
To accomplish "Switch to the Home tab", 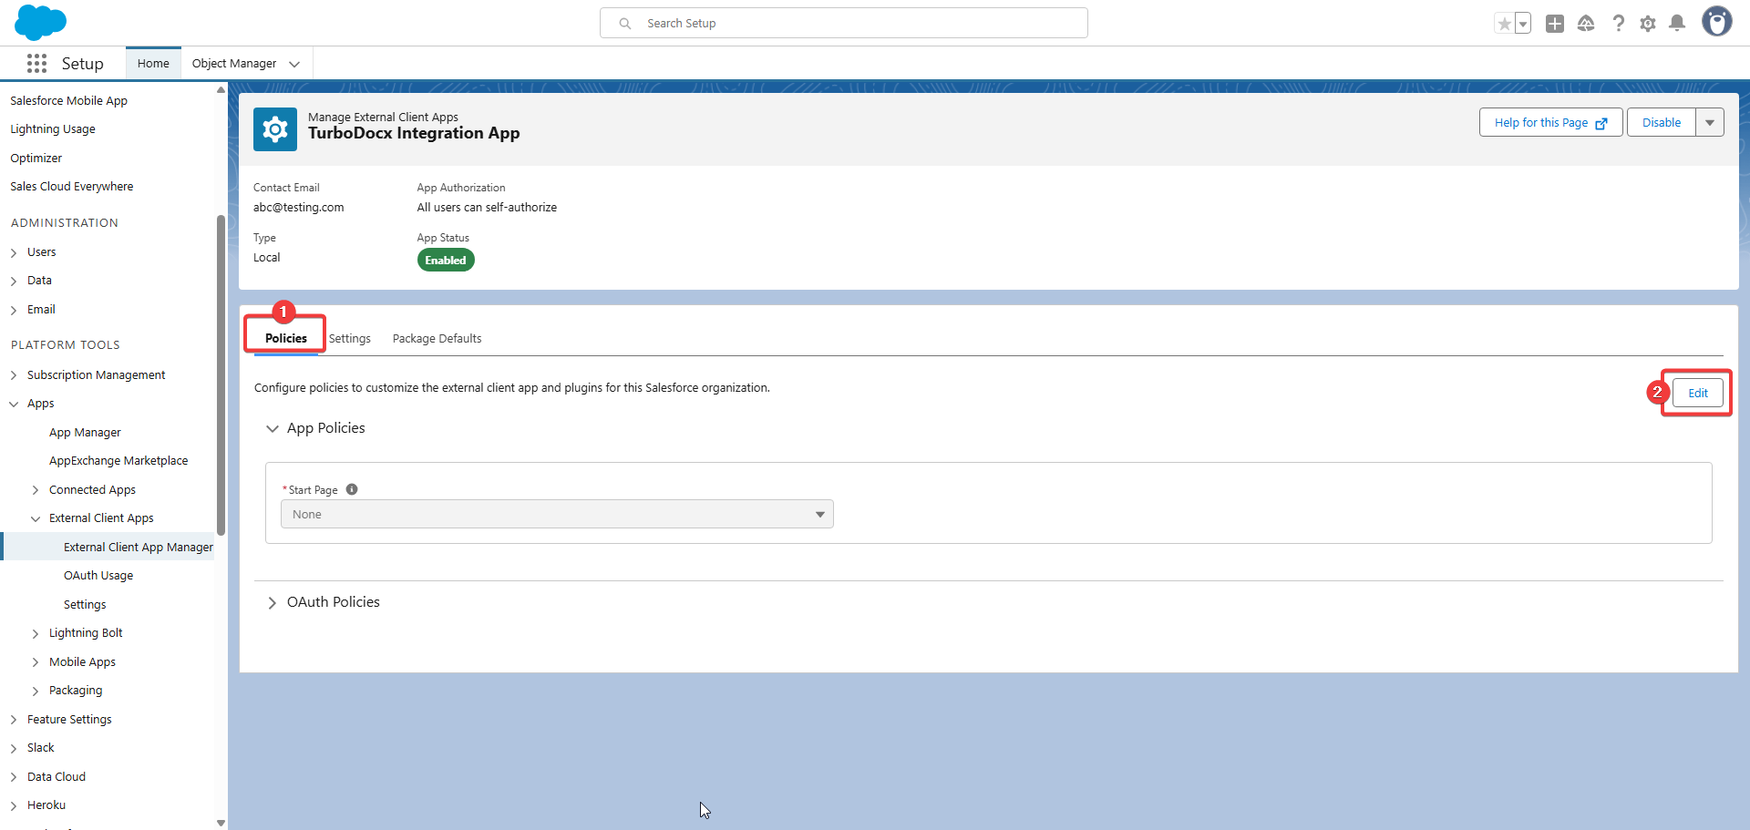I will 153,63.
